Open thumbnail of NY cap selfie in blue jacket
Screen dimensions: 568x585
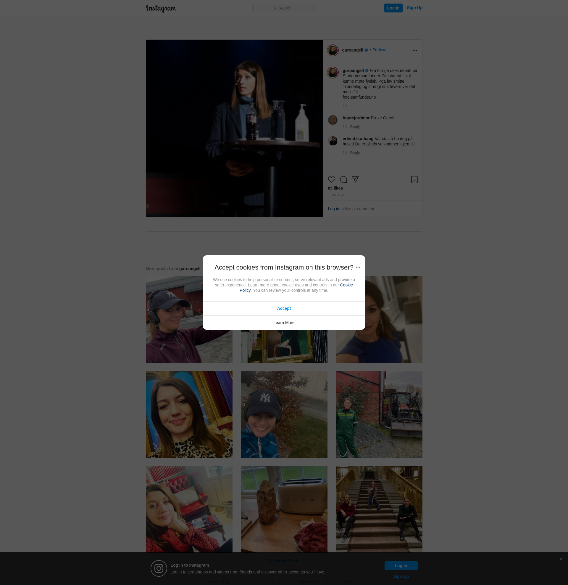284,414
